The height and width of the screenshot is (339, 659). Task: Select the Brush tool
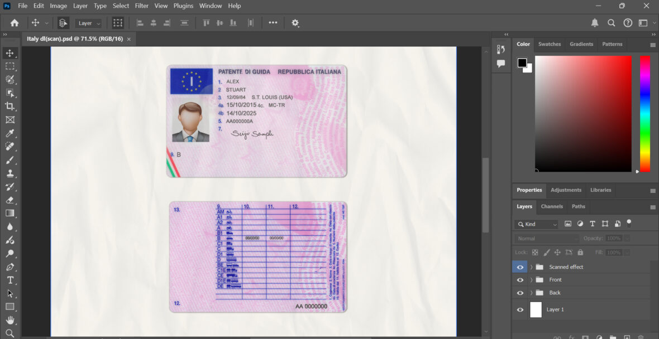(x=10, y=160)
